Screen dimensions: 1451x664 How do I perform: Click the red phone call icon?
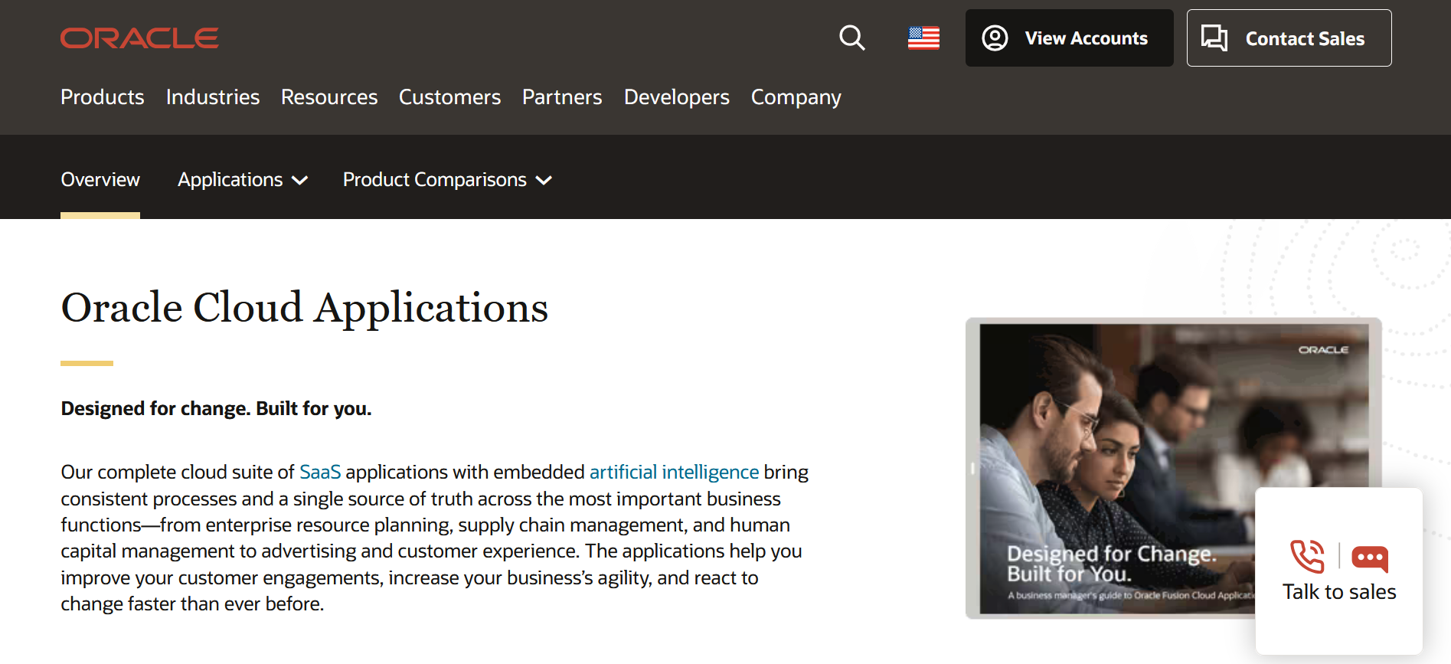1307,556
